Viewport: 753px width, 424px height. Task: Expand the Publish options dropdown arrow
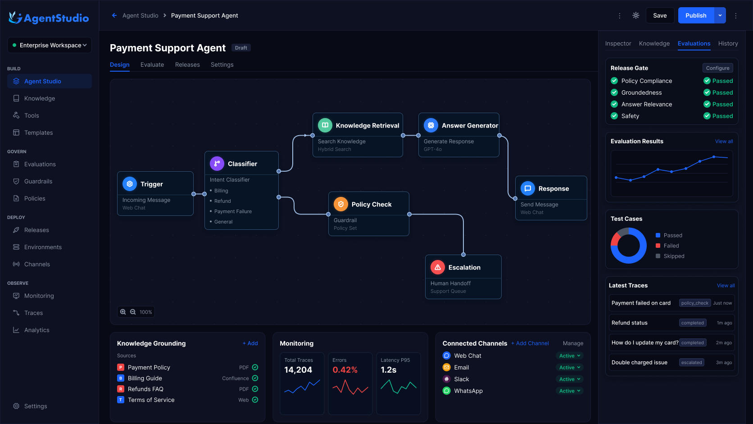(x=720, y=15)
